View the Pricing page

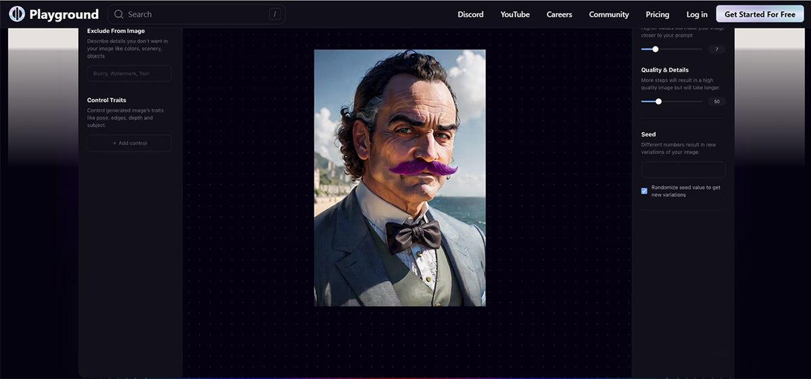coord(657,14)
